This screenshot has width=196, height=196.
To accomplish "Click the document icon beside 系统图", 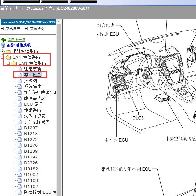I will [x=19, y=81].
